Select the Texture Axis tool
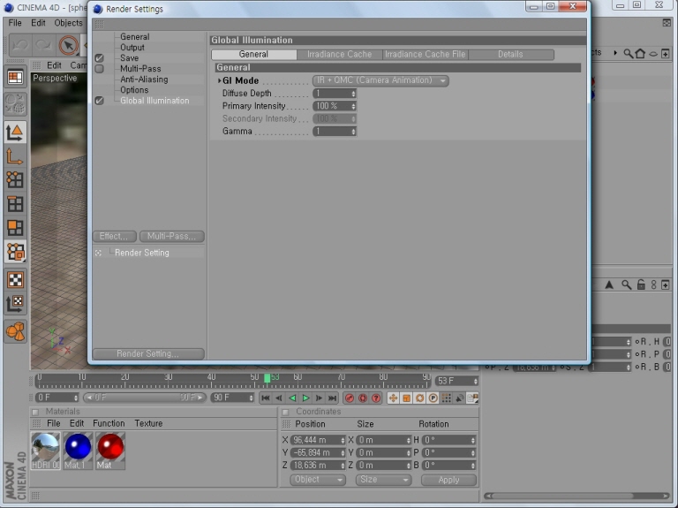This screenshot has height=508, width=678. [x=15, y=304]
